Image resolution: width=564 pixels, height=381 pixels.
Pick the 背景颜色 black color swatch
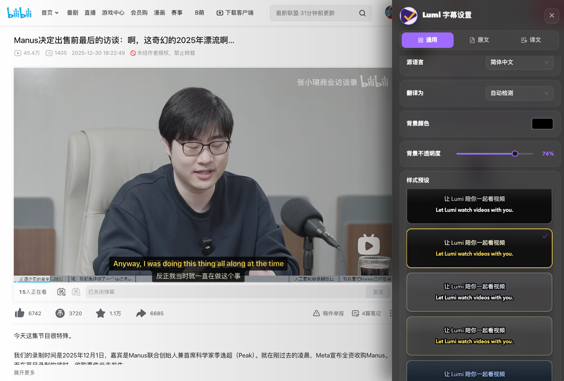542,124
